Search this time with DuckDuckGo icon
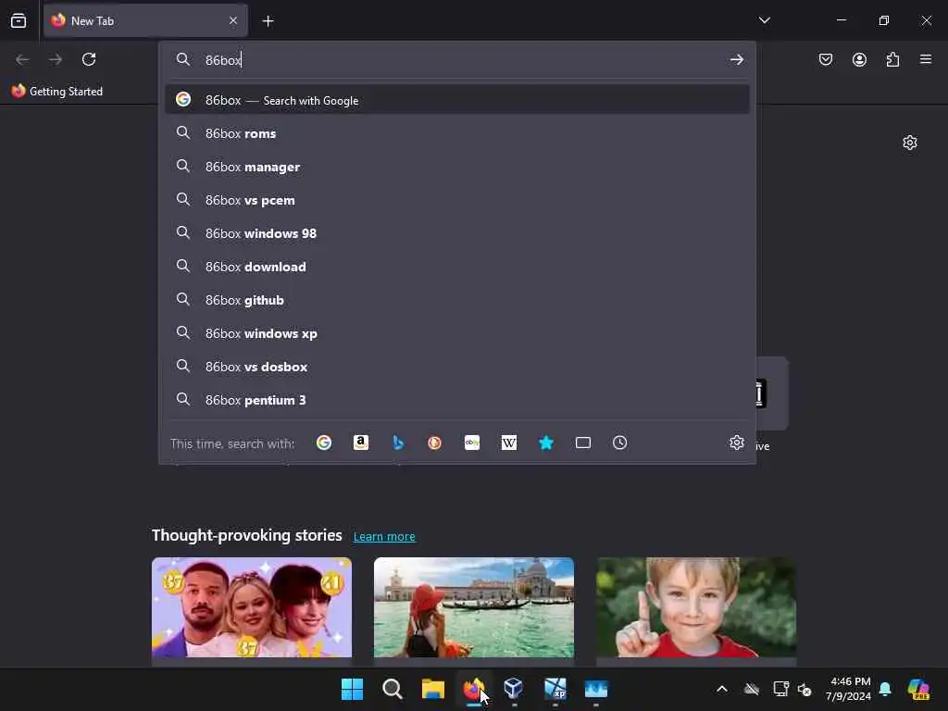The image size is (948, 711). [x=435, y=443]
